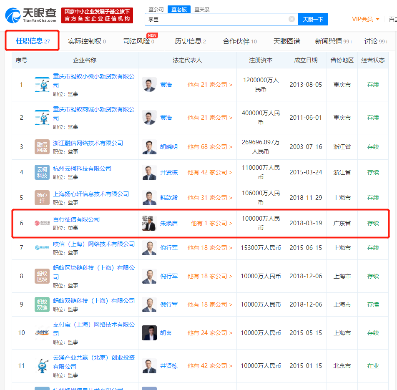The image size is (397, 390).
Task: Click the 云柯科技 company logo
Action: coord(42,172)
